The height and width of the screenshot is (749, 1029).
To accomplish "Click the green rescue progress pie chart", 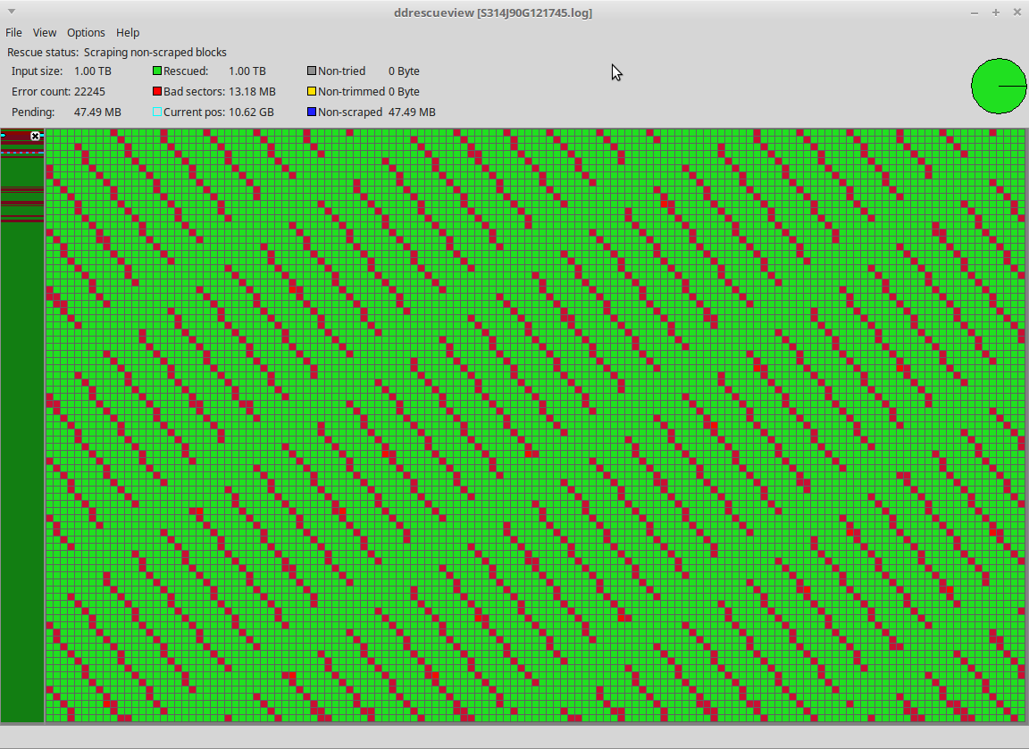I will [999, 87].
